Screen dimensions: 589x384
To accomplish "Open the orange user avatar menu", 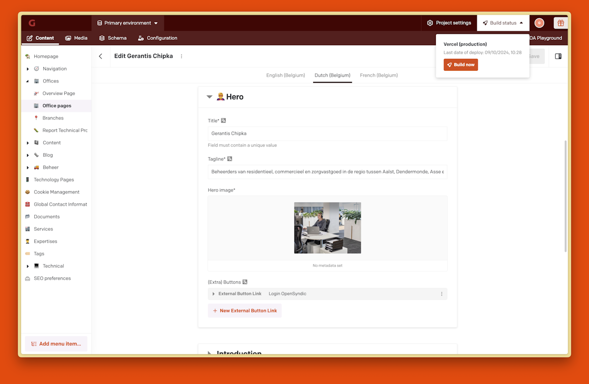I will pyautogui.click(x=539, y=23).
